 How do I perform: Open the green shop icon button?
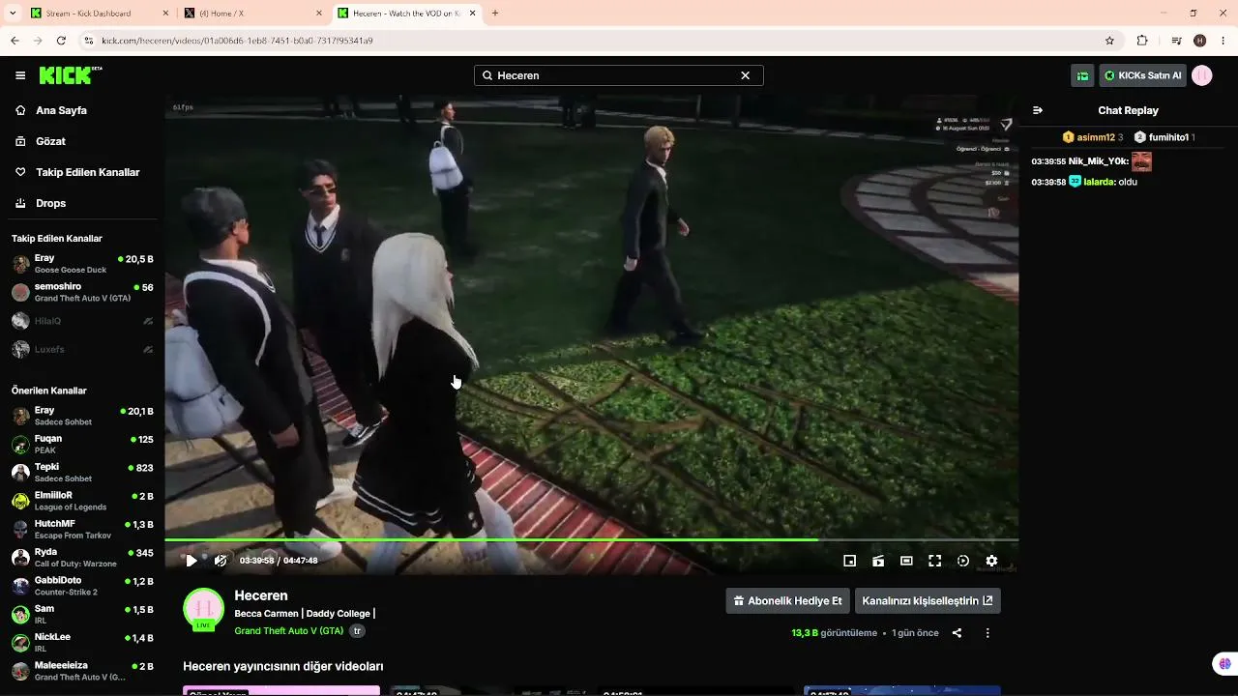(1083, 75)
